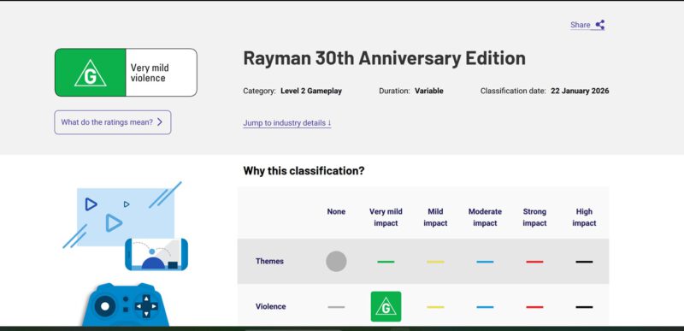684x331 pixels.
Task: Click the black dash in Violence row
Action: [584, 307]
